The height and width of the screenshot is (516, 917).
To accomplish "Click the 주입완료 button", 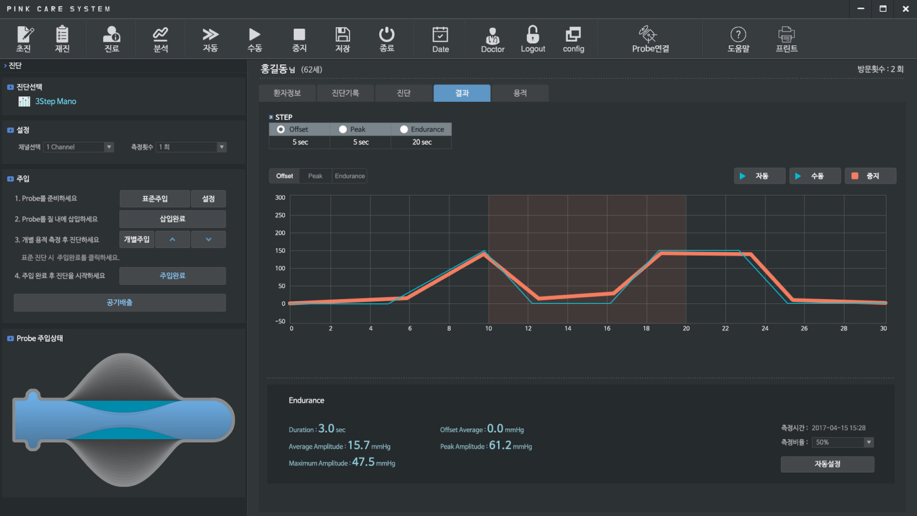I will tap(173, 276).
